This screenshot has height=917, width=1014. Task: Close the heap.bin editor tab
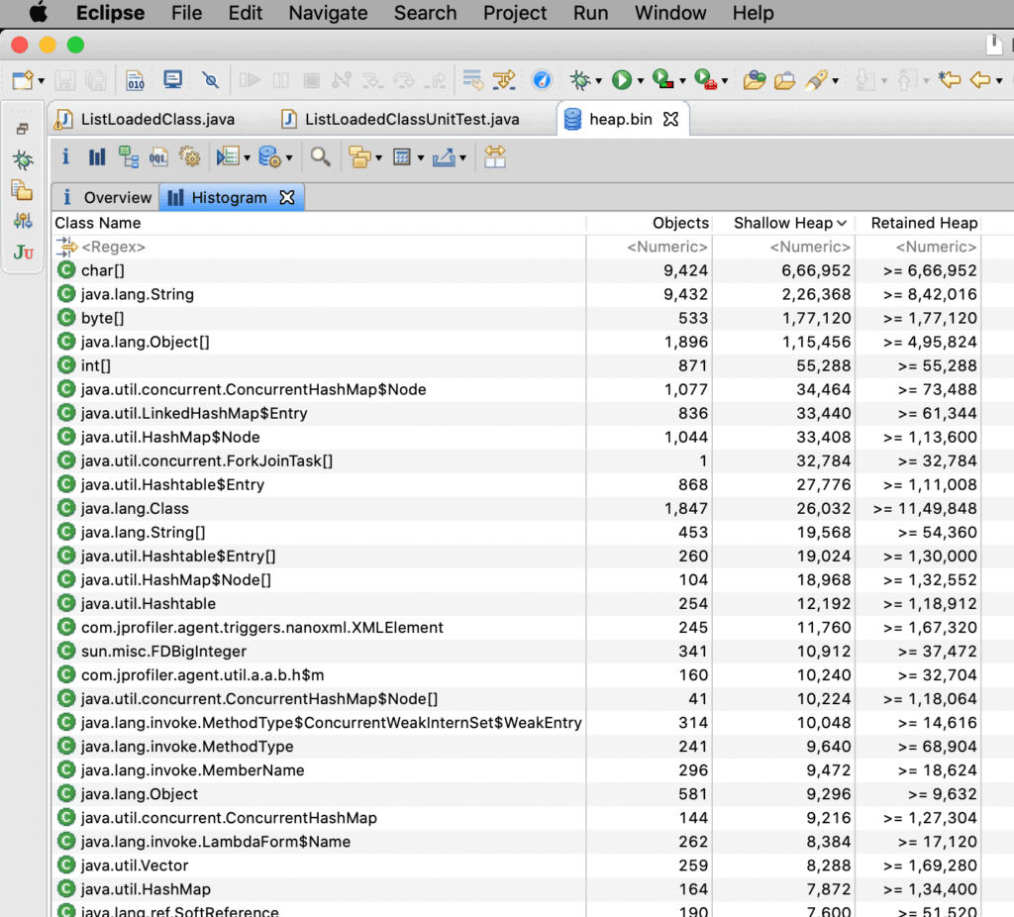671,119
